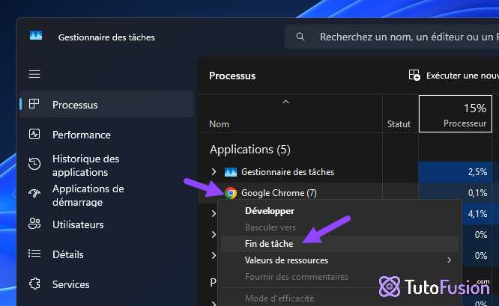The image size is (499, 306).
Task: Click Exécuter une nouvelle tâche button
Action: coord(454,76)
